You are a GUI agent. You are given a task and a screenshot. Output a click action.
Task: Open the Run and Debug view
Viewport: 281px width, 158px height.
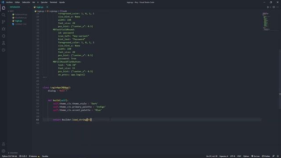coord(4,29)
